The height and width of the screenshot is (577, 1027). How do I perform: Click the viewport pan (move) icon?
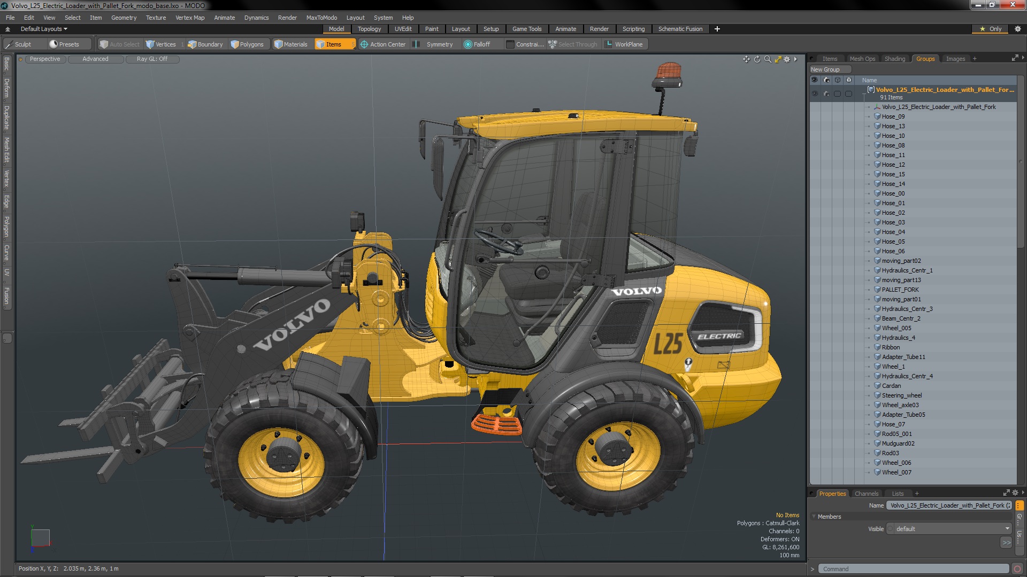click(746, 59)
